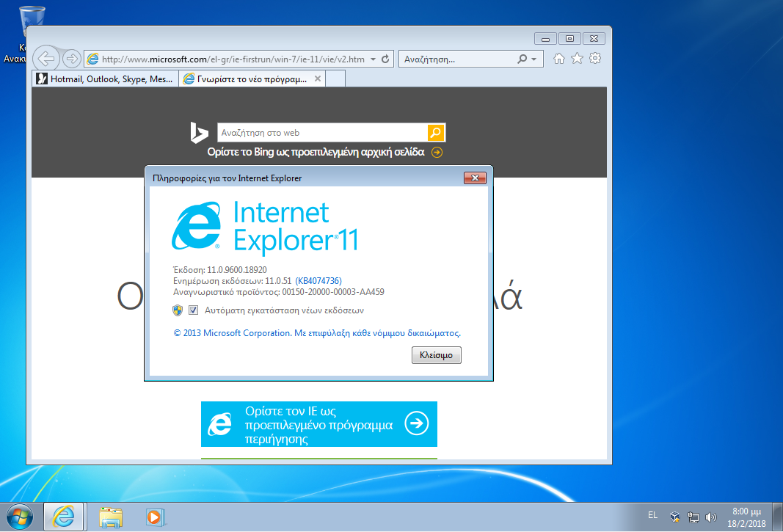Open a new blank tab
Image resolution: width=783 pixels, height=532 pixels.
click(335, 79)
